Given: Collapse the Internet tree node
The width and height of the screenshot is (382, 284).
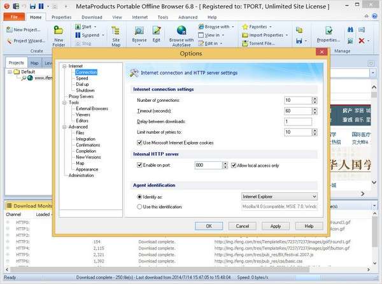Looking at the screenshot, I should pos(64,66).
